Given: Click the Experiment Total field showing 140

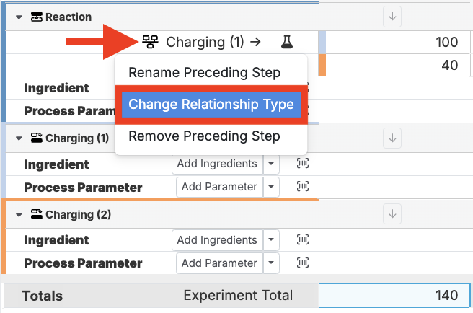Looking at the screenshot, I should coord(394,295).
